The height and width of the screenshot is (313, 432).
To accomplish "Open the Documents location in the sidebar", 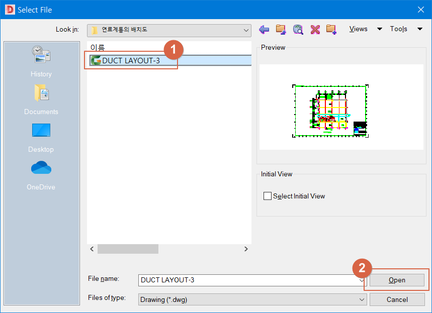I will [41, 99].
